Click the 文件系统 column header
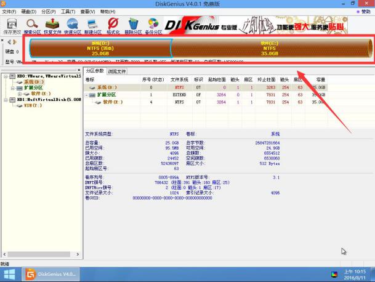The width and height of the screenshot is (375, 282). coord(179,79)
